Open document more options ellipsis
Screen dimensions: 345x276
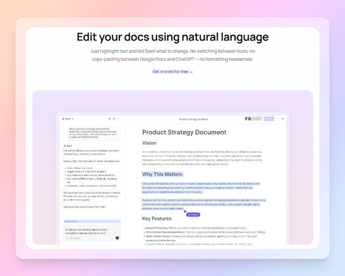pos(277,119)
